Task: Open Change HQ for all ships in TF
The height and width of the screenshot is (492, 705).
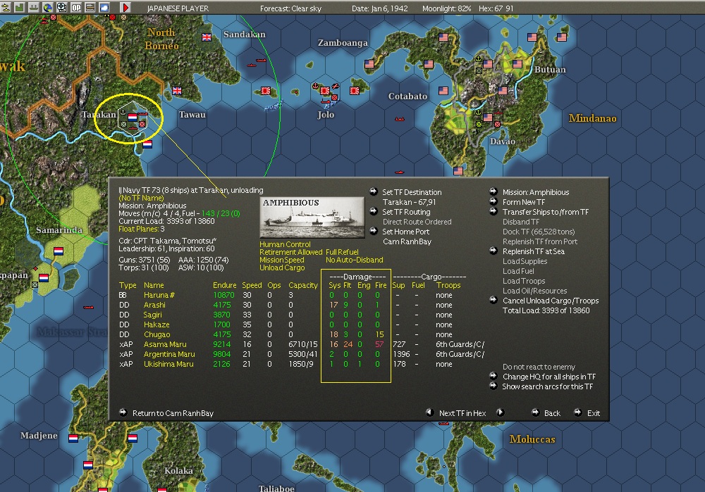Action: pyautogui.click(x=549, y=377)
